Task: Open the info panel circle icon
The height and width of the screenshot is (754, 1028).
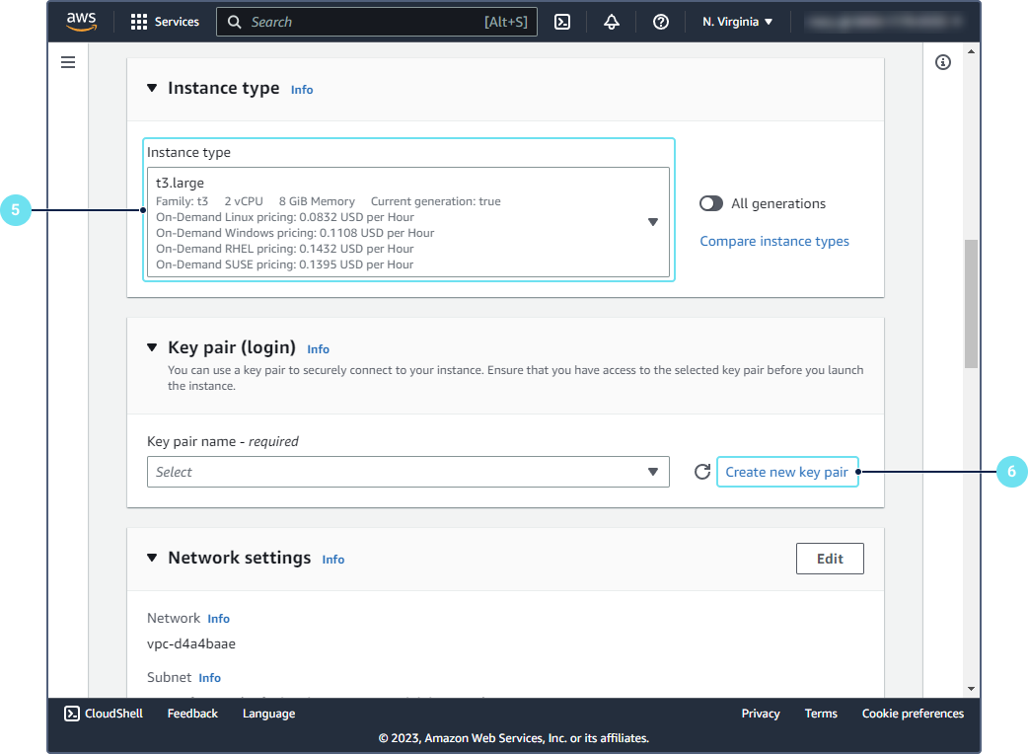Action: pyautogui.click(x=943, y=62)
